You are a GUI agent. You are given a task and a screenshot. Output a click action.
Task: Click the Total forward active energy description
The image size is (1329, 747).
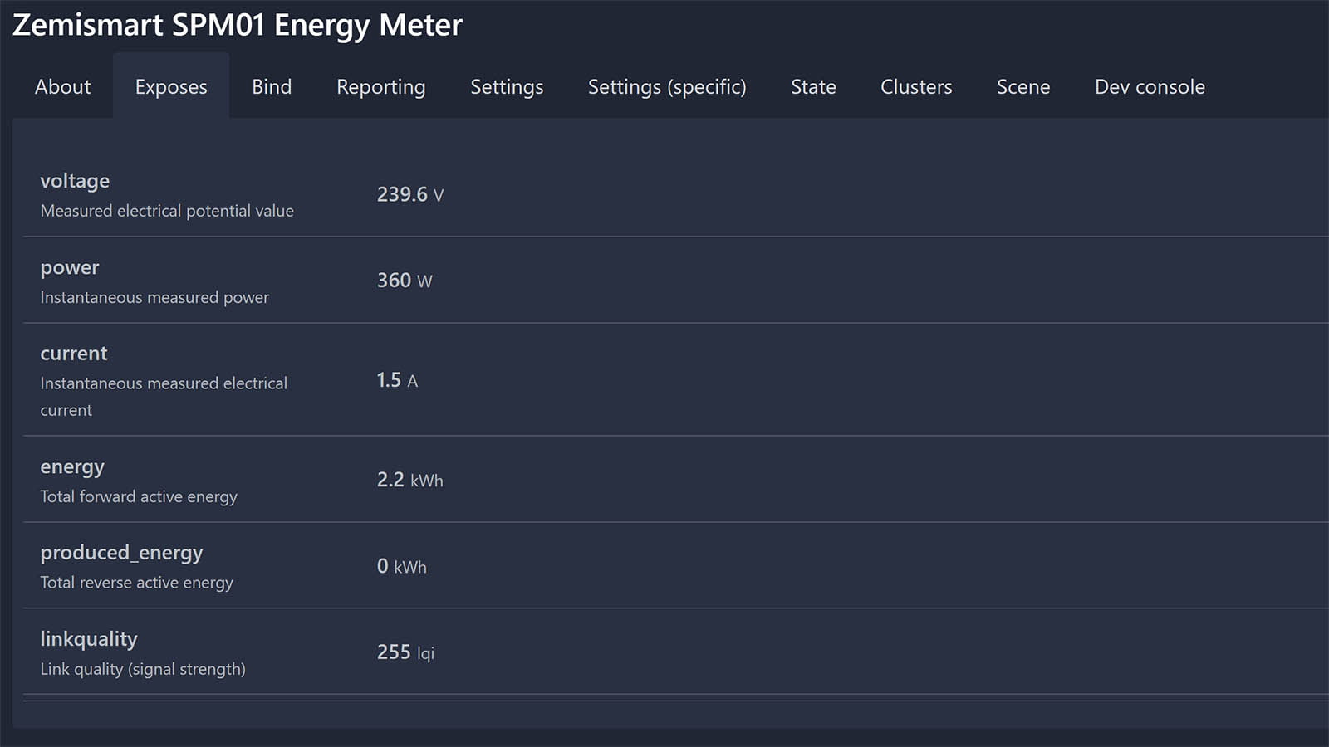(139, 496)
